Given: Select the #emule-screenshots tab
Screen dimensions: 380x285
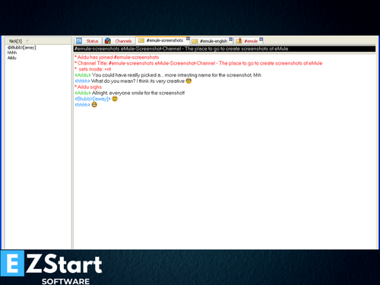Looking at the screenshot, I should (x=163, y=40).
